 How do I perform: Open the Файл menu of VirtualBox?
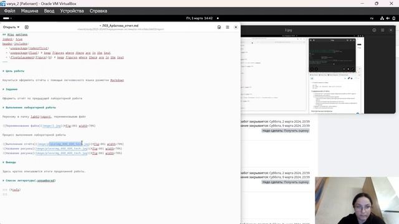click(x=10, y=11)
